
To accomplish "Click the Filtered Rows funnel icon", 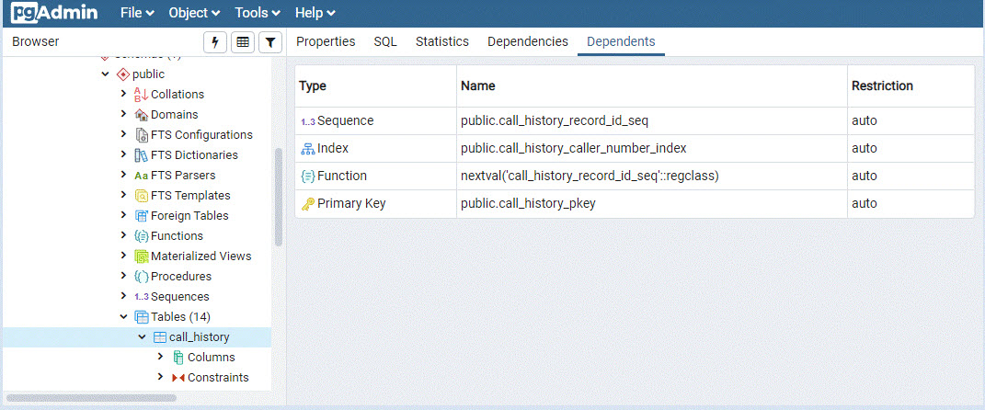I will coord(269,42).
